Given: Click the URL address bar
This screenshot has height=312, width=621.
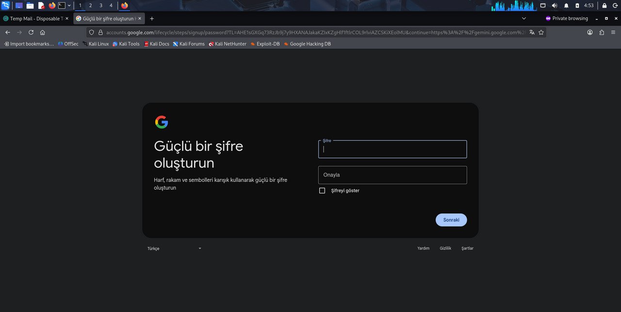Looking at the screenshot, I should point(315,32).
